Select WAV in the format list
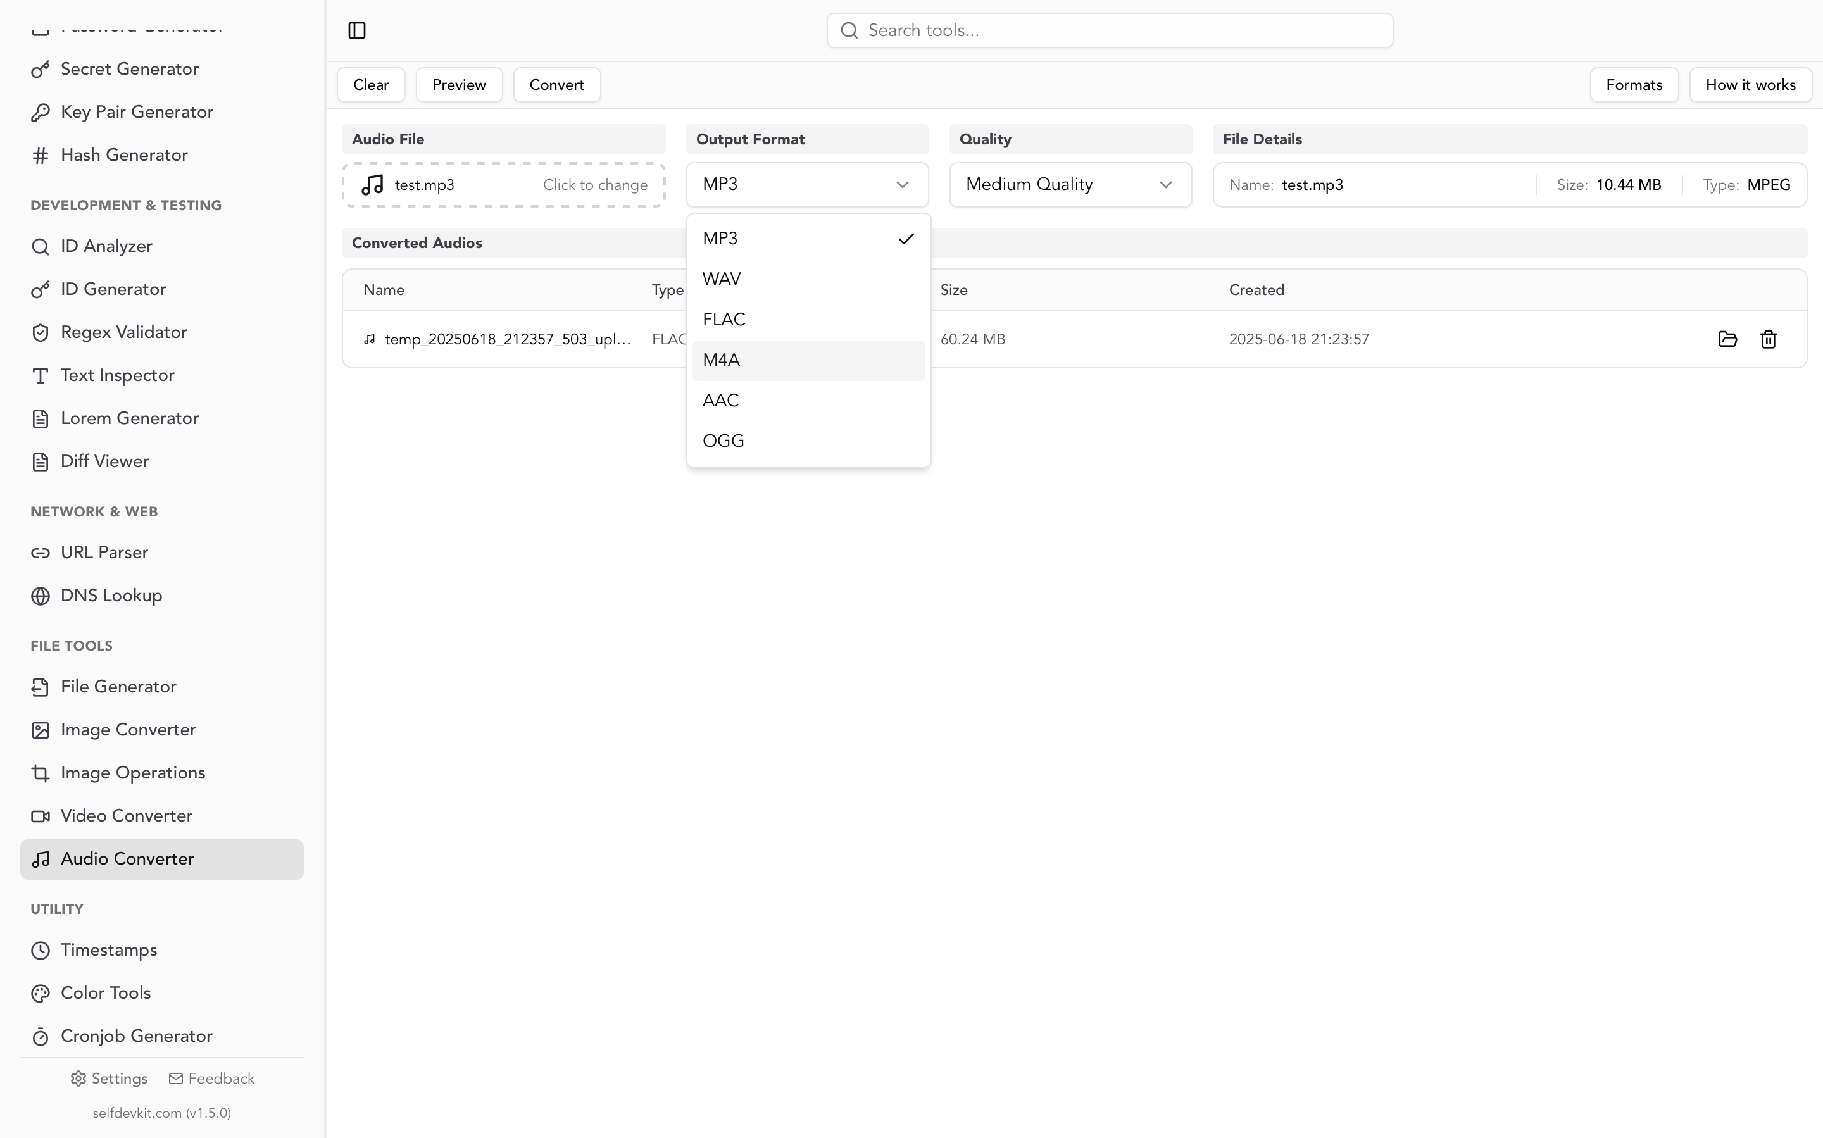The height and width of the screenshot is (1138, 1823). click(808, 279)
